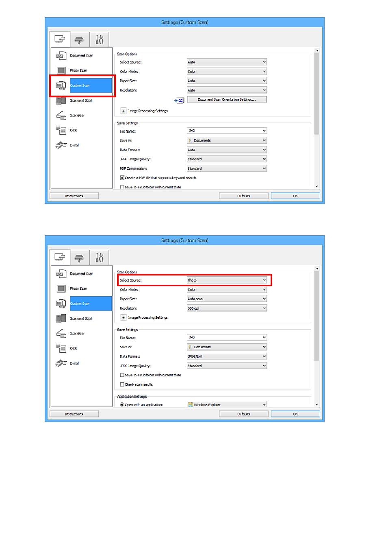Click Defaults button in lower dialog

point(244,414)
